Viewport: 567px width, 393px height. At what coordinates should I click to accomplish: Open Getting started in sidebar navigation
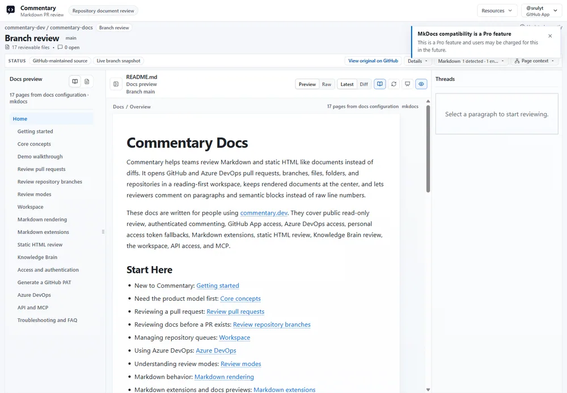35,131
